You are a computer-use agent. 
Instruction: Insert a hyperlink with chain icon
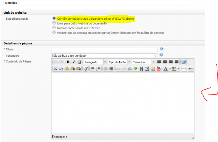[x=118, y=69]
